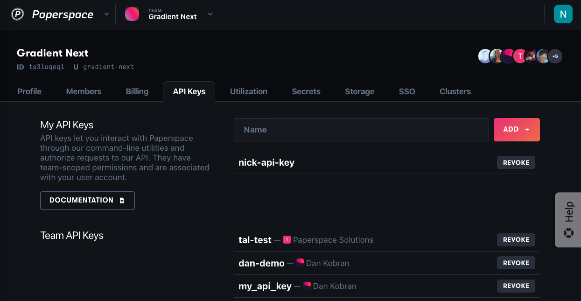The height and width of the screenshot is (301, 581).
Task: Revoke the my_api_key entry
Action: coord(516,286)
